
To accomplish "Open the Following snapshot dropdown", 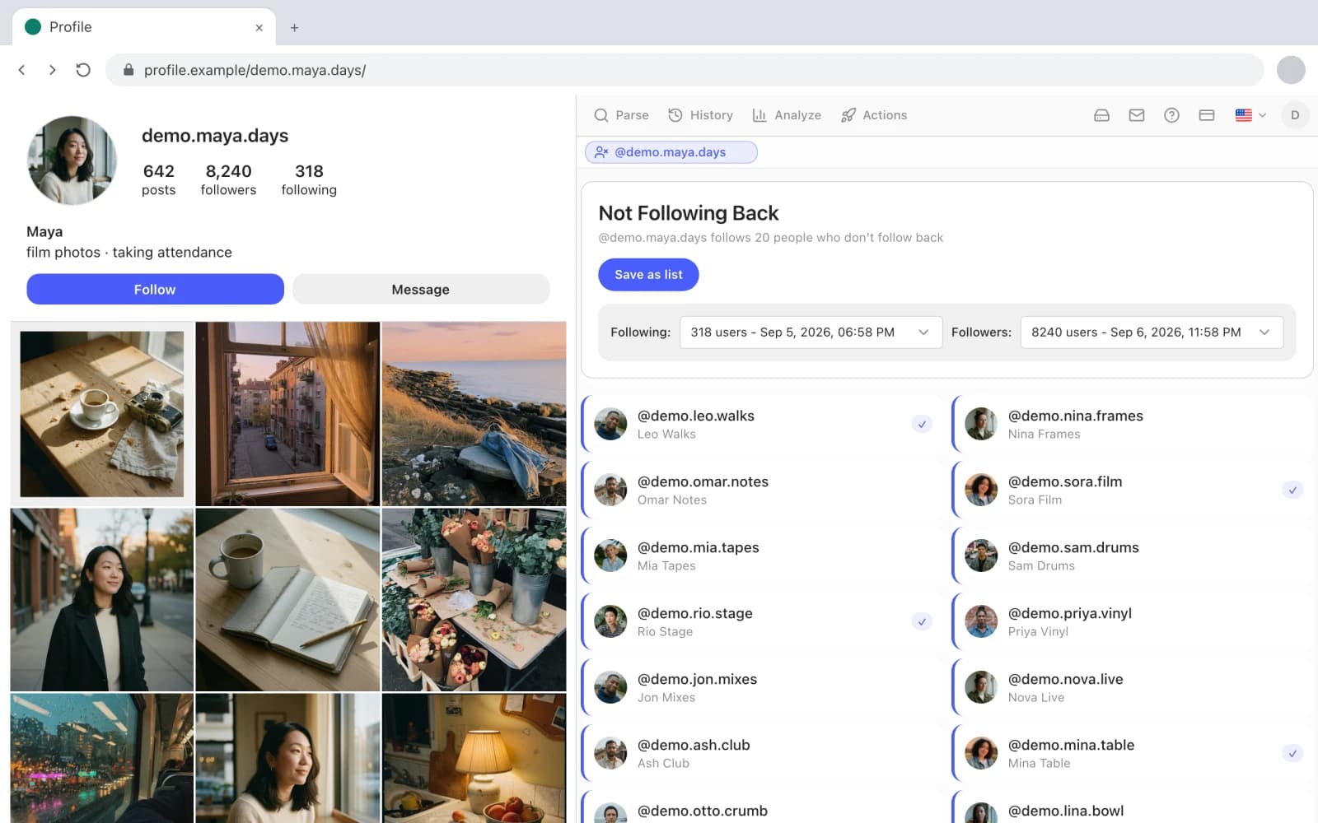I will pyautogui.click(x=811, y=332).
